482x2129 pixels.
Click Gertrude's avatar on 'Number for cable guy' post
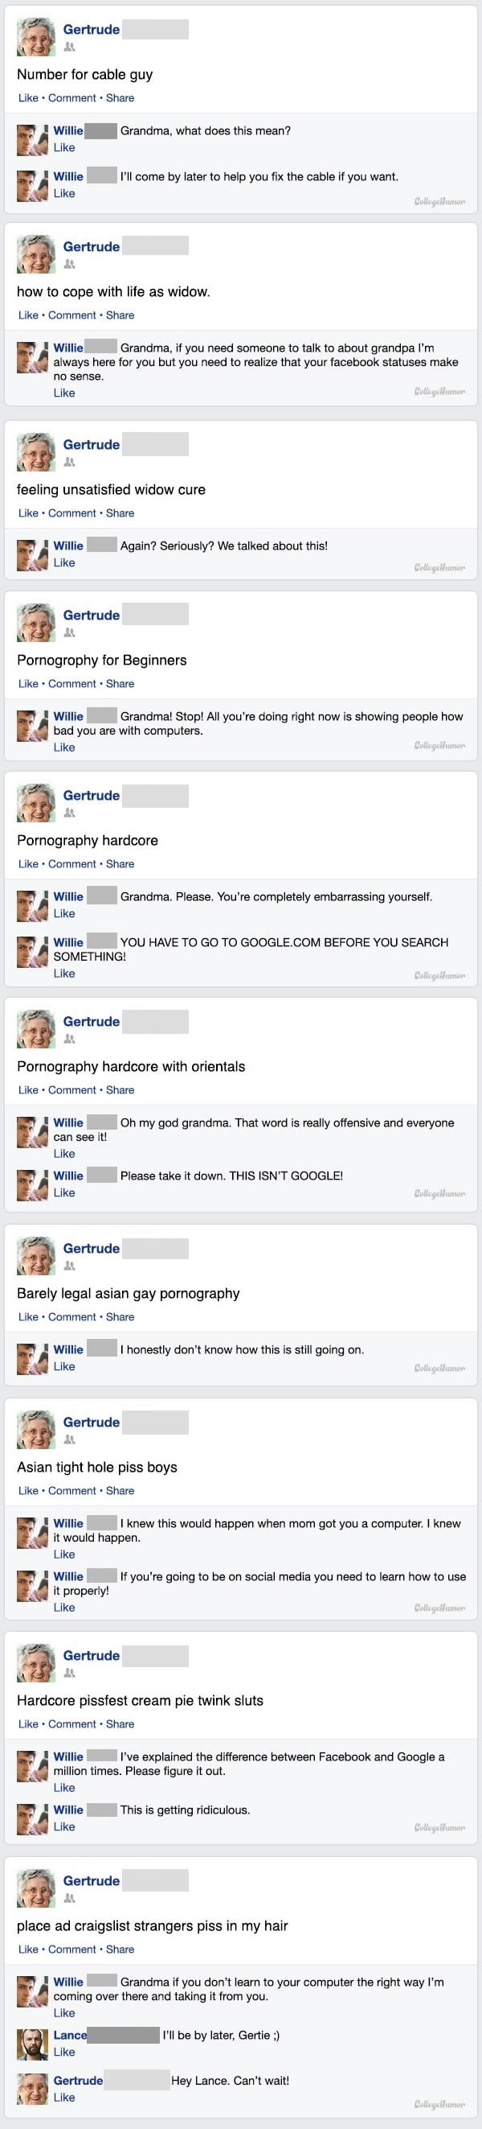(35, 36)
